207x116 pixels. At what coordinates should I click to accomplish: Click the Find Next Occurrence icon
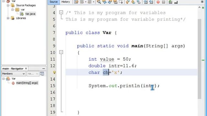(110, 2)
